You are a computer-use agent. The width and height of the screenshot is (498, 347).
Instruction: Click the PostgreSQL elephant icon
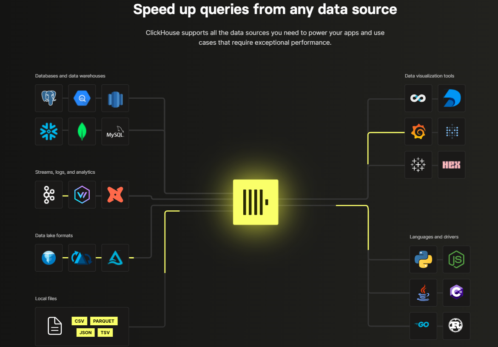(x=48, y=98)
